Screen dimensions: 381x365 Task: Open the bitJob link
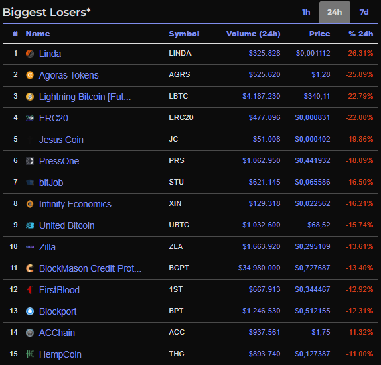click(51, 182)
